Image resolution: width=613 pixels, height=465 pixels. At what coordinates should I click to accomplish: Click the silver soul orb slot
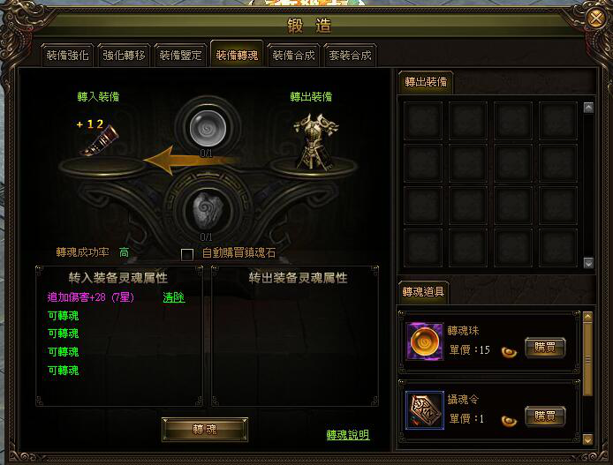[x=208, y=128]
